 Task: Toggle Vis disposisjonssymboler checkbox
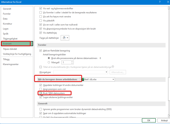pos(41,29)
